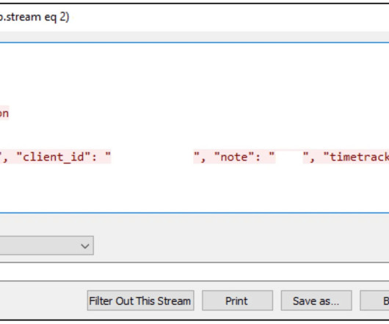Click the cut-off button right of Save as
This screenshot has width=389, height=324.
(x=374, y=301)
